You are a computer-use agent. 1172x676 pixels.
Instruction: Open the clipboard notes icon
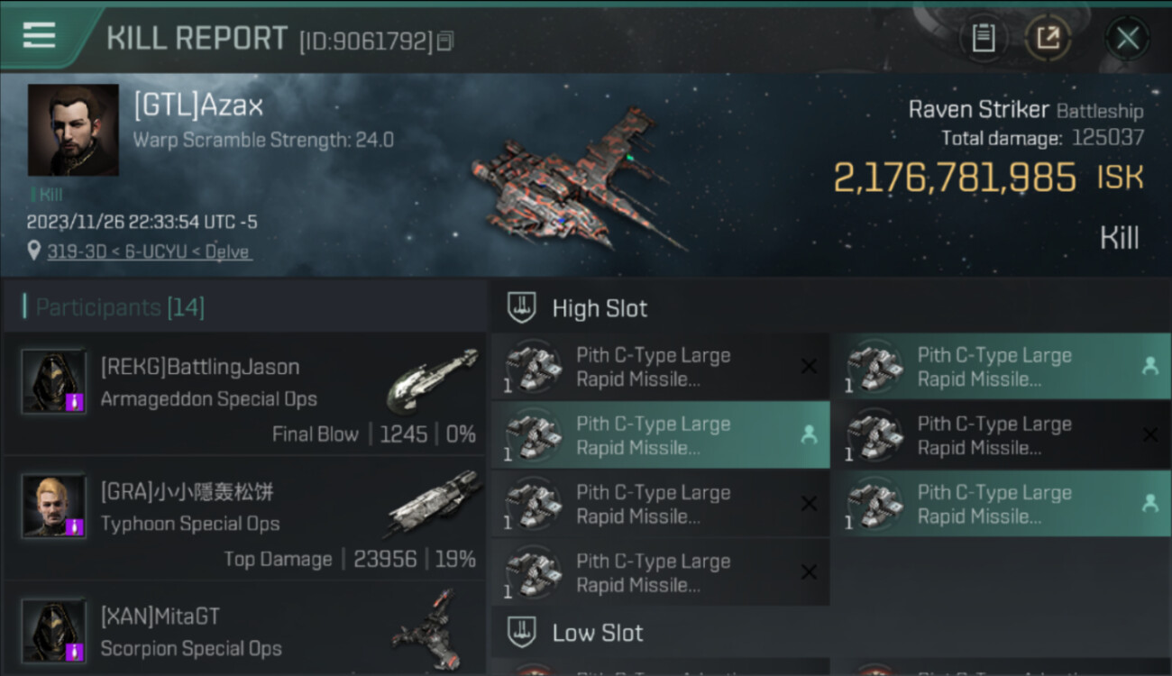[x=984, y=39]
